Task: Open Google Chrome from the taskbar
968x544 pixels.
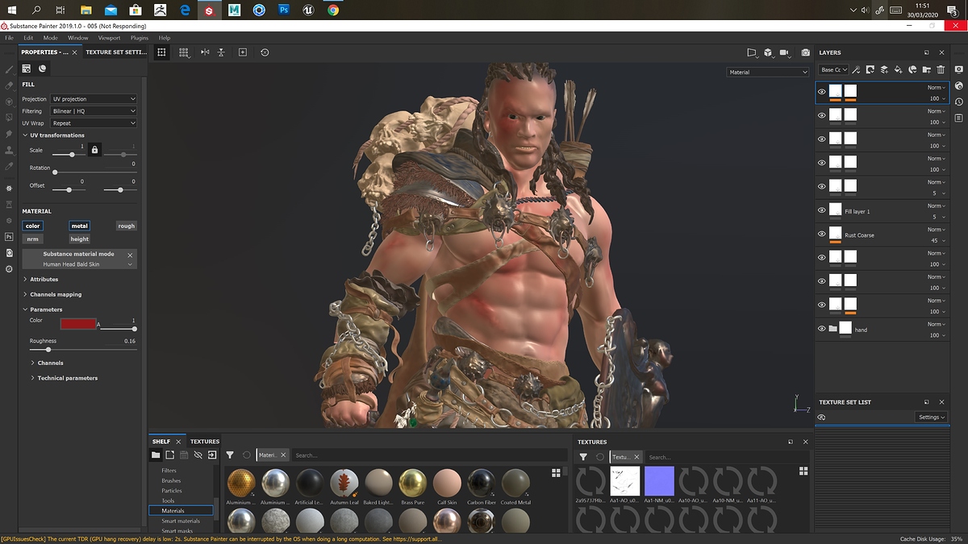Action: [333, 10]
